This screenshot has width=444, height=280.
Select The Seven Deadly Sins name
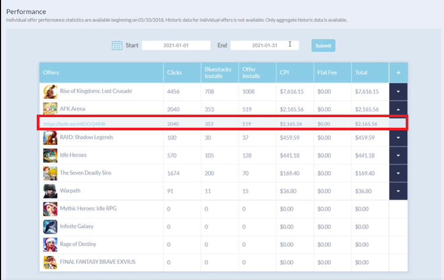click(86, 173)
